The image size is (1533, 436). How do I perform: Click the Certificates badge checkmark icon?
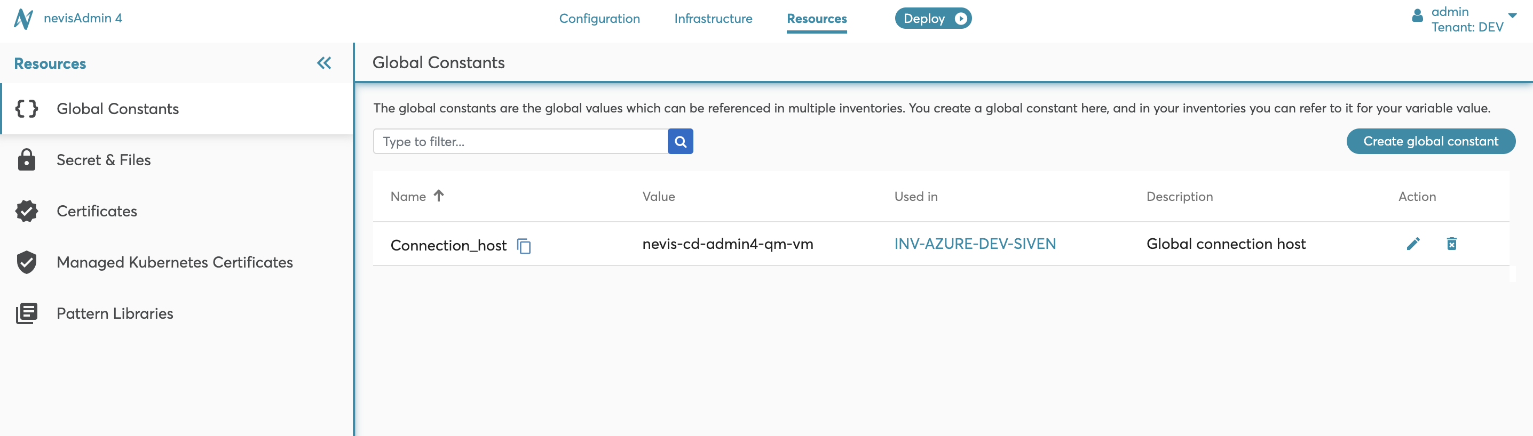point(27,211)
